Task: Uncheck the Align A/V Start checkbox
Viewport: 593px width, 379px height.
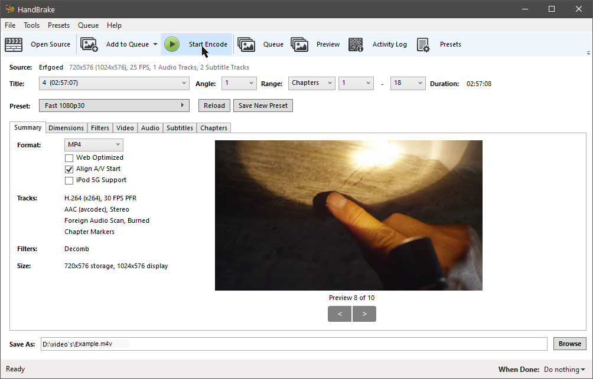Action: [69, 169]
